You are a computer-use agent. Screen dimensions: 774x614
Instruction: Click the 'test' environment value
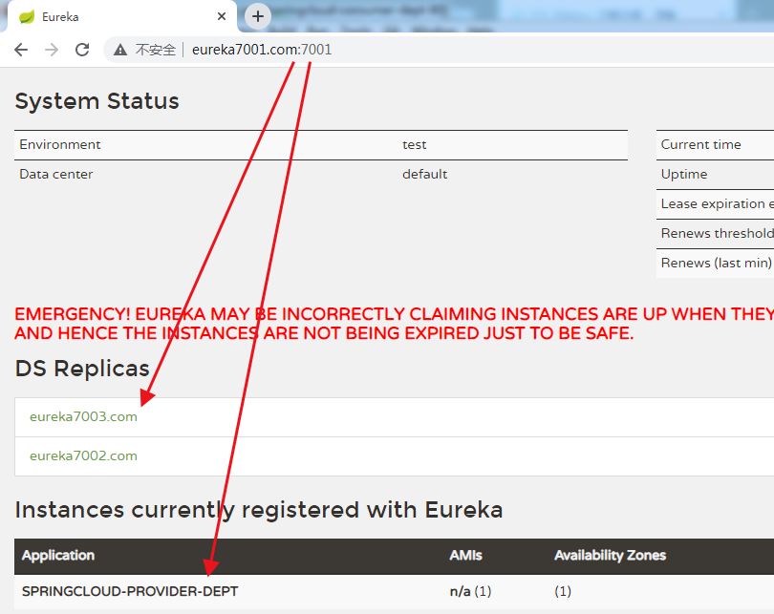click(x=414, y=145)
